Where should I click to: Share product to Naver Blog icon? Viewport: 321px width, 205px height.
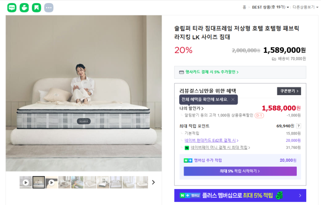pos(12,8)
